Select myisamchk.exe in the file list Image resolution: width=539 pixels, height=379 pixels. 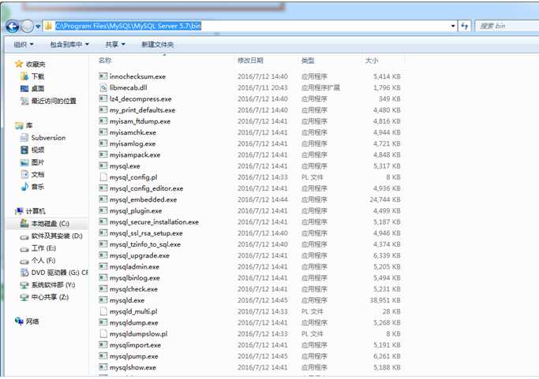point(133,132)
